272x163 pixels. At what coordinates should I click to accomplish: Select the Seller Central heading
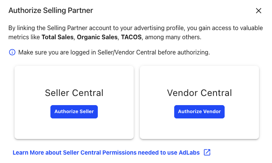(74, 93)
